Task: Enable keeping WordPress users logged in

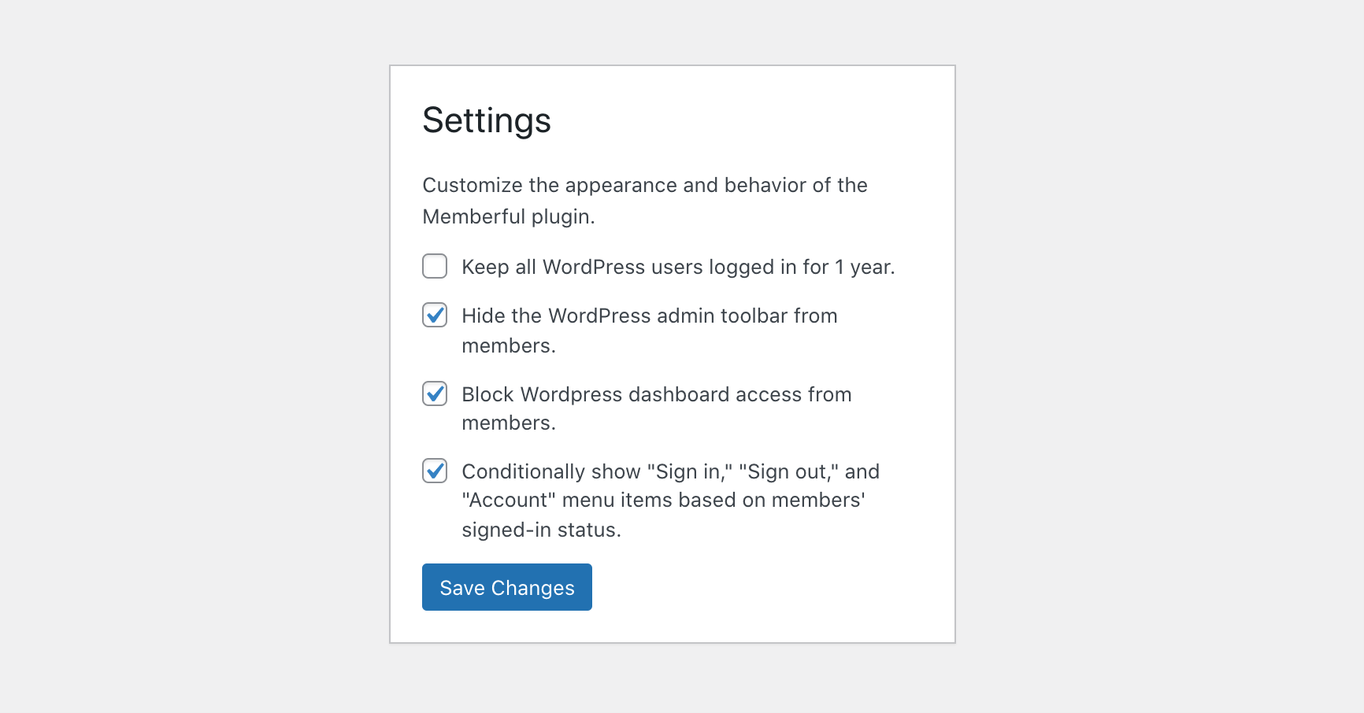Action: pos(434,267)
